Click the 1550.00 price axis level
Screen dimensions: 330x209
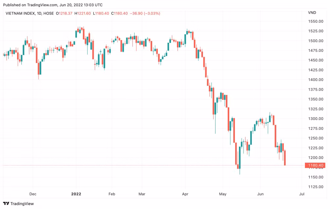click(x=316, y=21)
